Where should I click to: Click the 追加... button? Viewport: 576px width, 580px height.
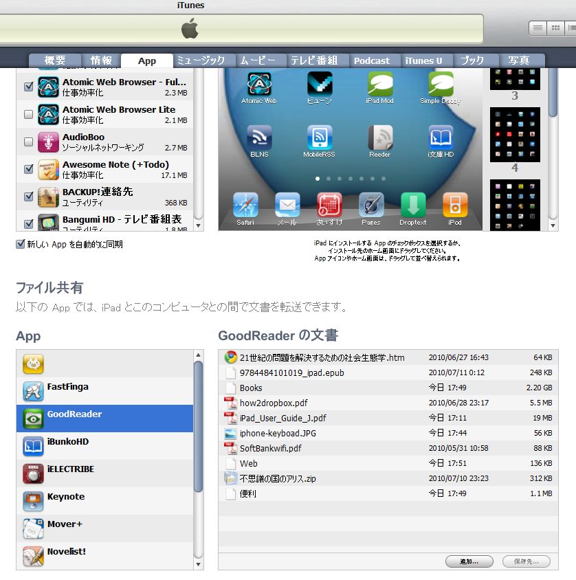(469, 561)
